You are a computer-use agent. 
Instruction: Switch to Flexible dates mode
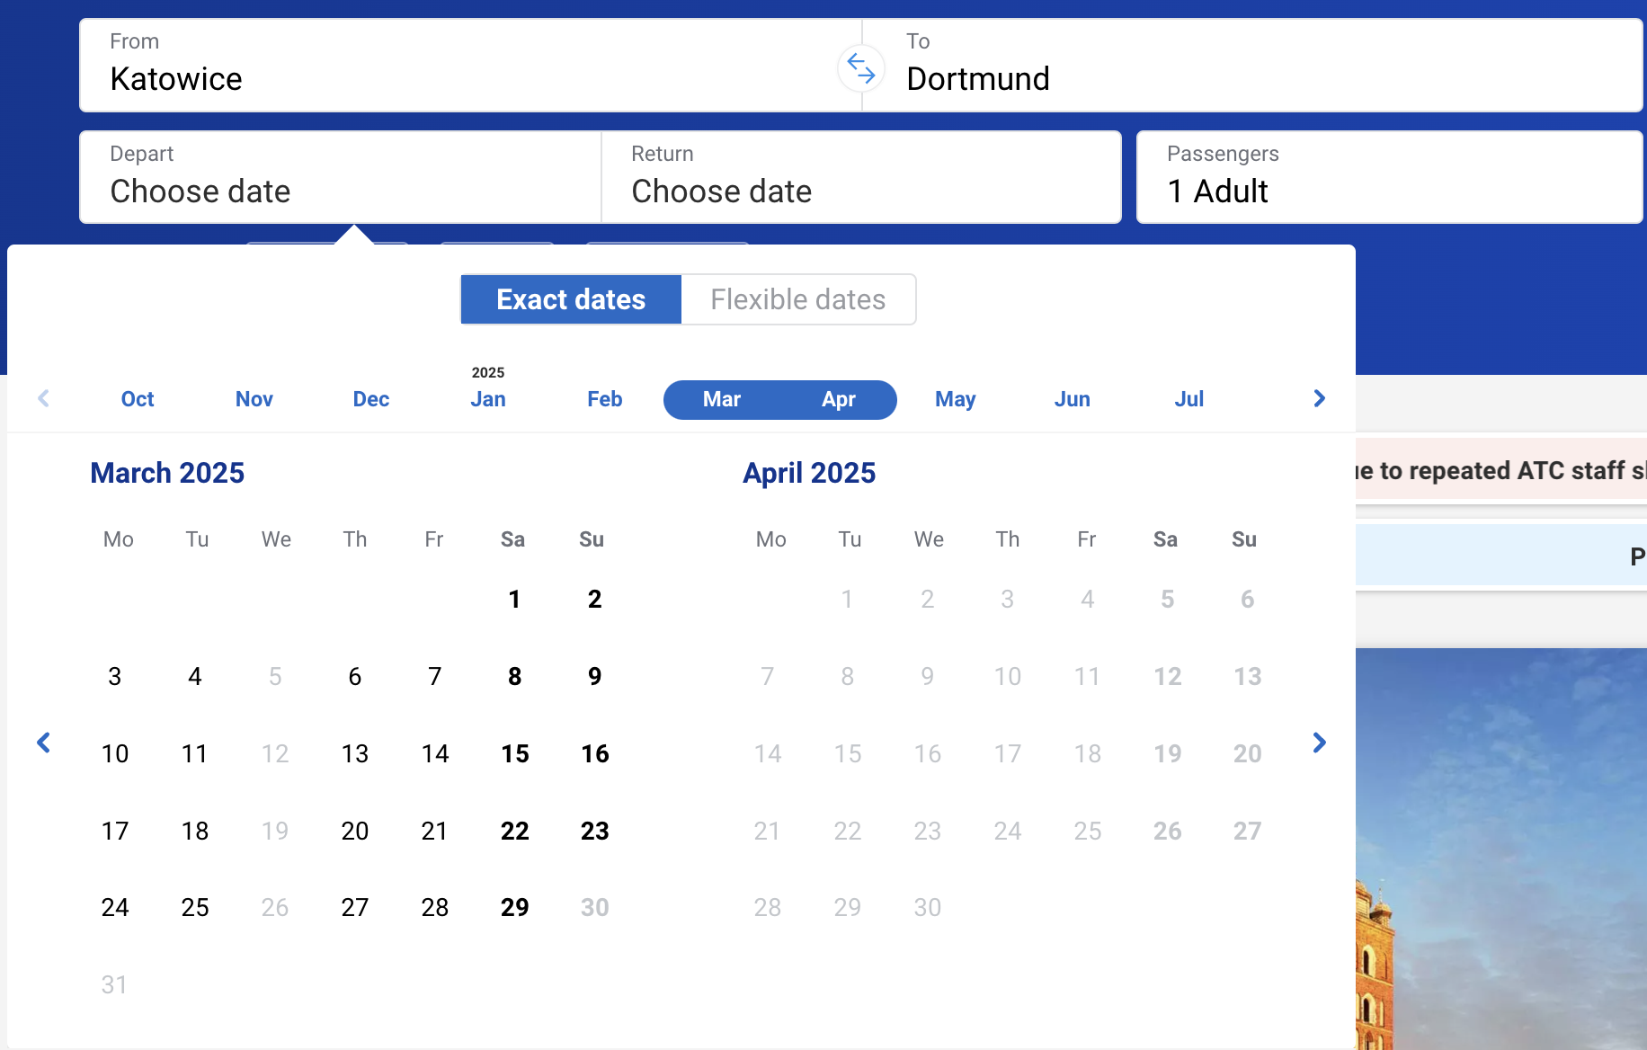click(x=798, y=299)
